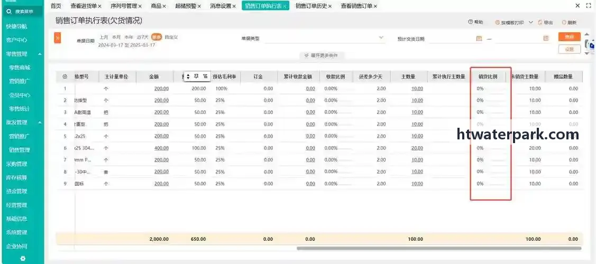The image size is (596, 264).
Task: Select the 上月 date range option
Action: tap(104, 37)
